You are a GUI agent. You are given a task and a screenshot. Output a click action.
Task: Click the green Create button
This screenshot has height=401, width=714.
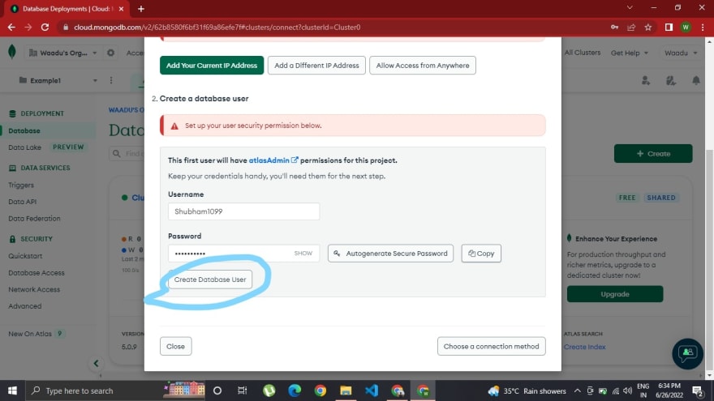tap(653, 154)
